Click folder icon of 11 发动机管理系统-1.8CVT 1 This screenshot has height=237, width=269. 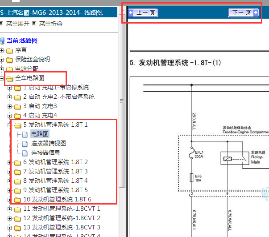tap(17, 209)
